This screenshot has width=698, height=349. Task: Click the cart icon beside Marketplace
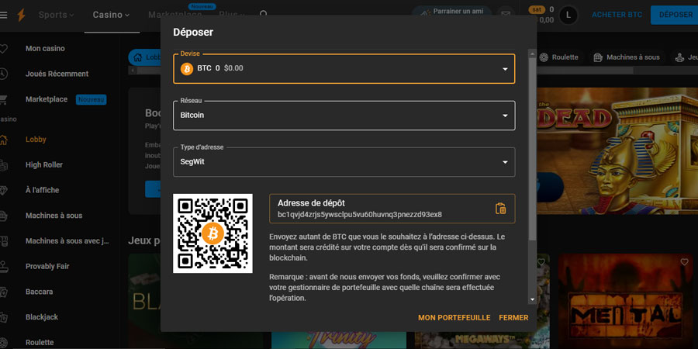3,99
